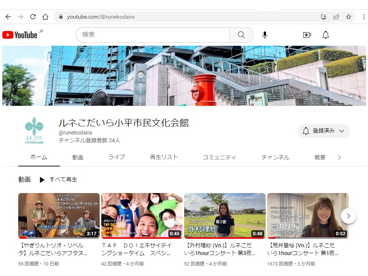Open the create video camera icon
Image resolution: width=368 pixels, height=276 pixels.
[x=307, y=35]
